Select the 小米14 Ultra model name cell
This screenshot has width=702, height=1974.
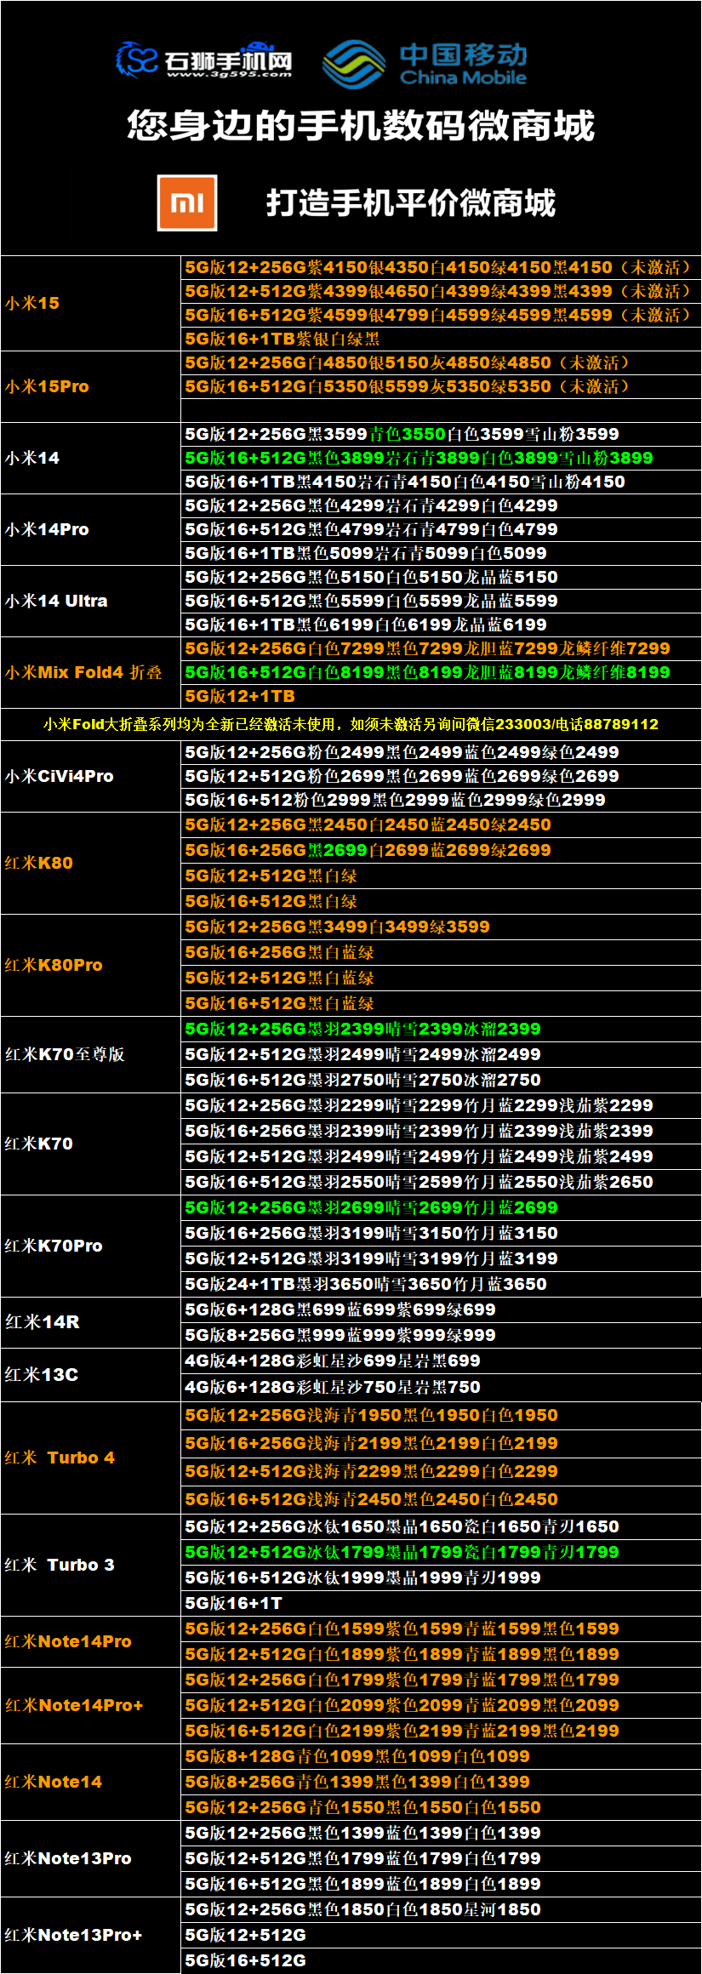pyautogui.click(x=91, y=601)
